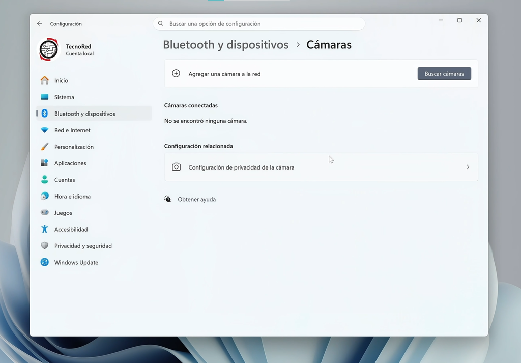The width and height of the screenshot is (521, 363).
Task: Go to Accesibilidad
Action: pos(94,229)
